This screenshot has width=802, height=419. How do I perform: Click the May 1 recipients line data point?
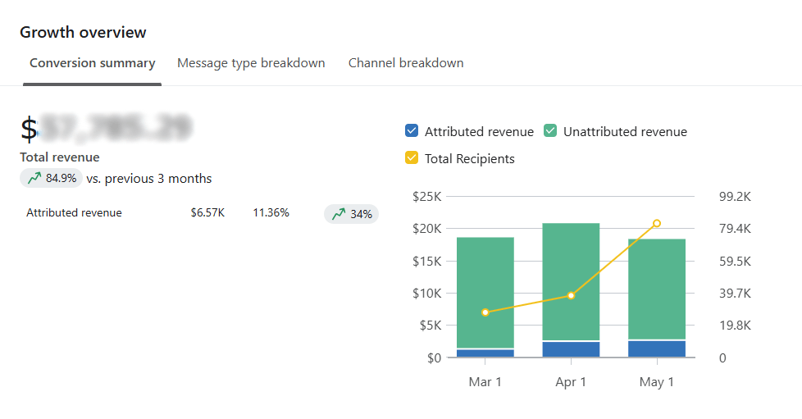[x=657, y=223]
